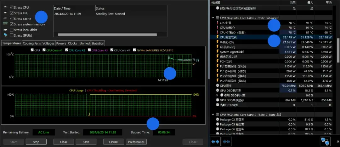Hide NVMe SAMSUNG graph line
This screenshot has height=147, width=340.
(x=134, y=50)
